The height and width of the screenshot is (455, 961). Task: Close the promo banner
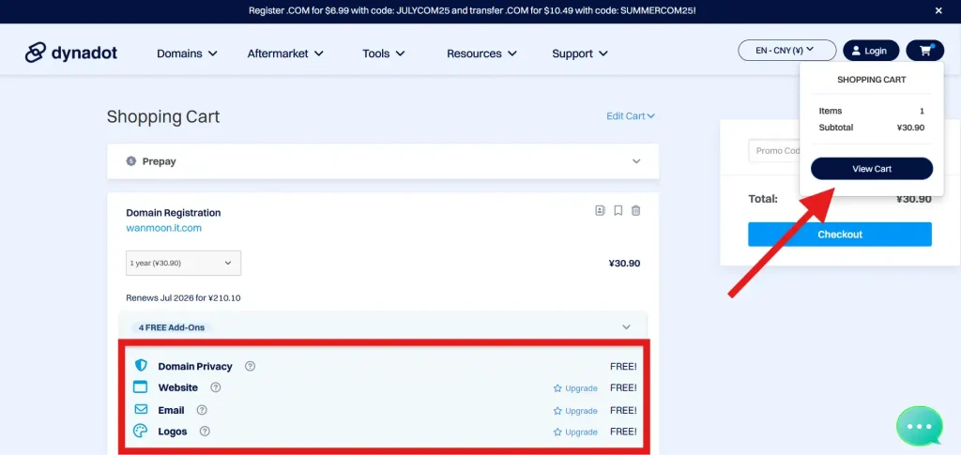(x=938, y=11)
